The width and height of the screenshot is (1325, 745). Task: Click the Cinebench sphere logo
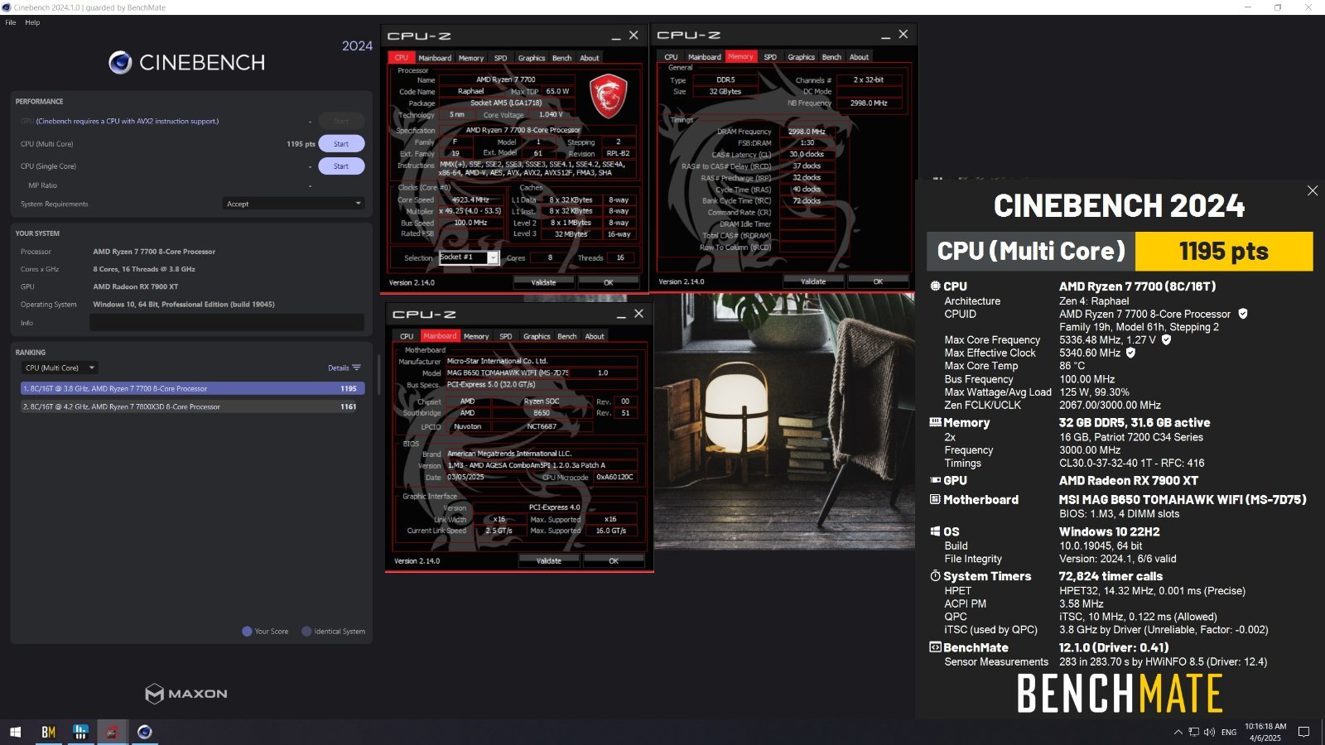click(120, 62)
